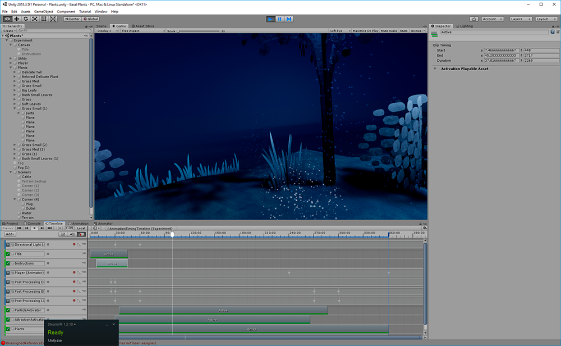Open the GameObject menu
Image resolution: width=561 pixels, height=346 pixels.
pyautogui.click(x=43, y=11)
